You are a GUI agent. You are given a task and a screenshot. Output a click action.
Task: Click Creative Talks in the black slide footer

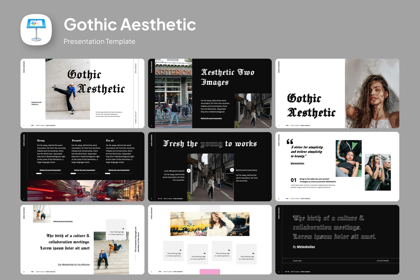[297, 261]
